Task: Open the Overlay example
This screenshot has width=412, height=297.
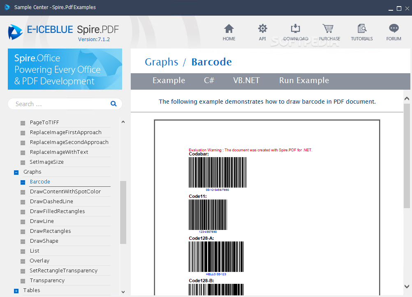Action: tap(39, 261)
